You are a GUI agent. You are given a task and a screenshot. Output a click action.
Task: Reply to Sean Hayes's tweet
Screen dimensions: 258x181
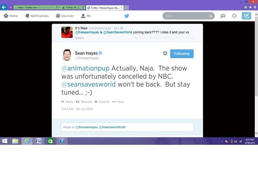(x=67, y=102)
